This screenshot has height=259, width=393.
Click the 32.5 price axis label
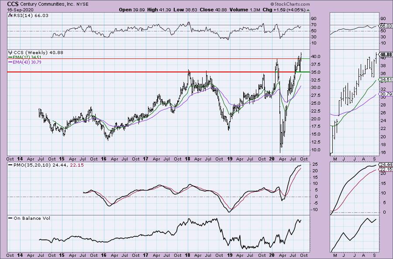pyautogui.click(x=316, y=80)
